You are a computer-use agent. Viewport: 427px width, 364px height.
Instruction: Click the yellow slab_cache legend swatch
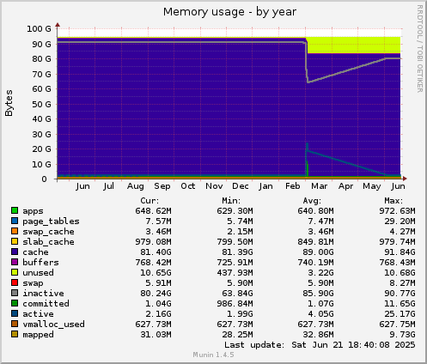15,241
